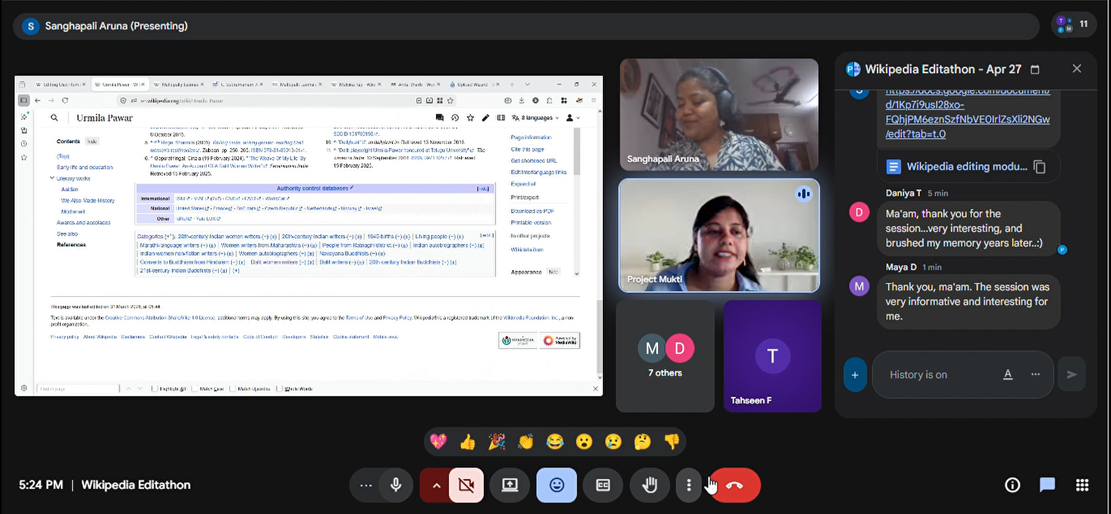1111x514 pixels.
Task: Click Page information in Wikipedia tools
Action: [531, 137]
